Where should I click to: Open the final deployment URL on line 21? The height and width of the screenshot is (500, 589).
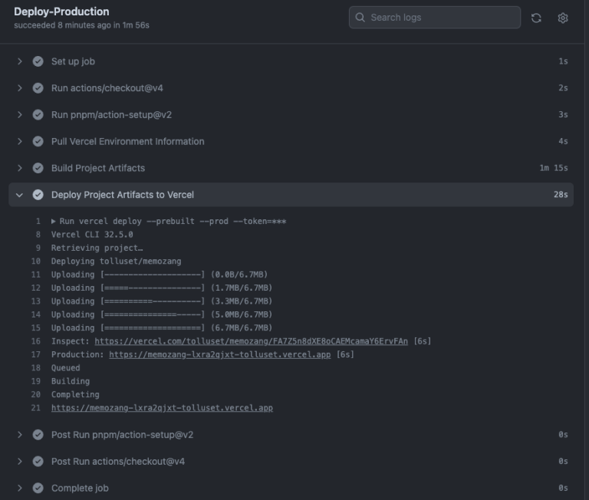162,408
